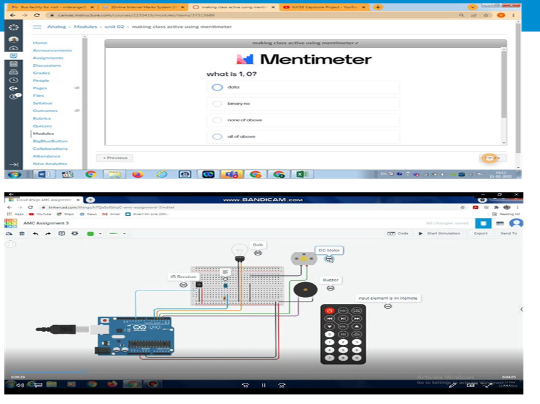
Task: Open Microsoft Word from the upper taskbar
Action: coord(43,174)
